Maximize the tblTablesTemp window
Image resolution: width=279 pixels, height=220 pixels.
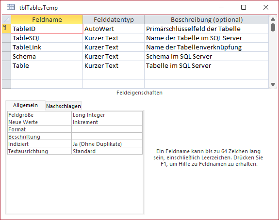[244, 7]
